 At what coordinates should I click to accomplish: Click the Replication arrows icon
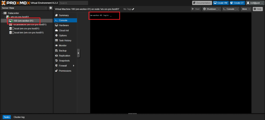coord(56,56)
